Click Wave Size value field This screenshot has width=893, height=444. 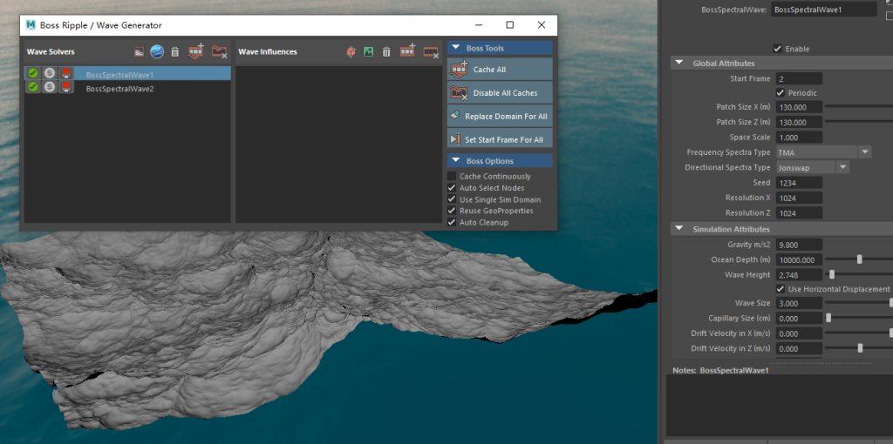799,303
